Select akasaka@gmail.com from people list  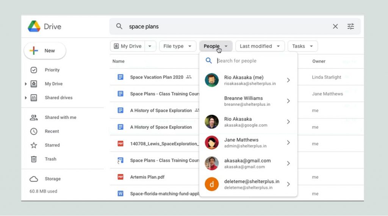(248, 163)
